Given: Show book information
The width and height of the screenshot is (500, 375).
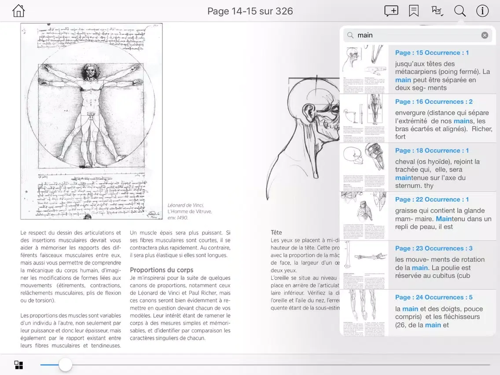Looking at the screenshot, I should point(482,11).
